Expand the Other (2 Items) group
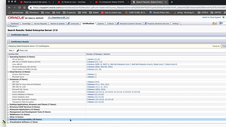Image resolution: width=226 pixels, height=127 pixels. click(8, 117)
